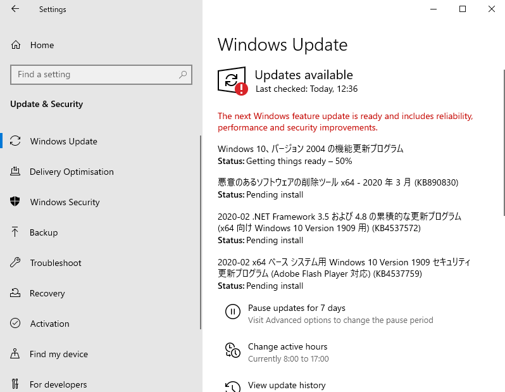The width and height of the screenshot is (505, 392).
Task: Click the Backup up-arrow icon
Action: tap(15, 232)
